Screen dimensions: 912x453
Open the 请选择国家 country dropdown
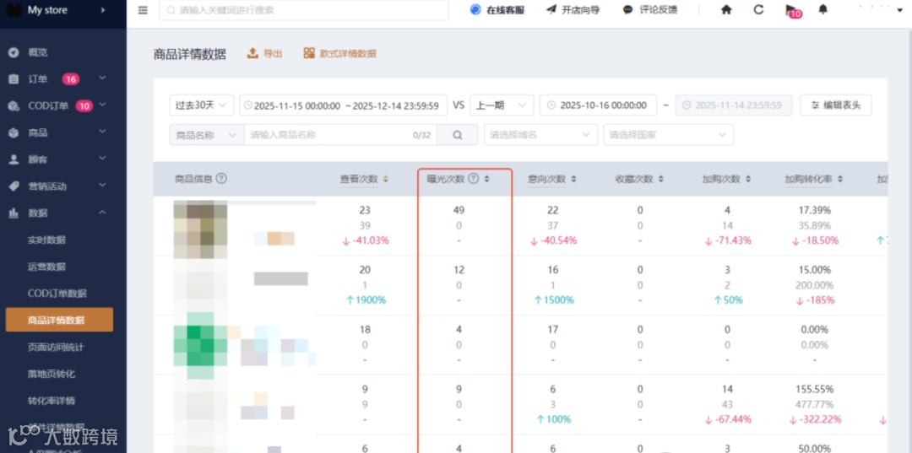tap(668, 135)
